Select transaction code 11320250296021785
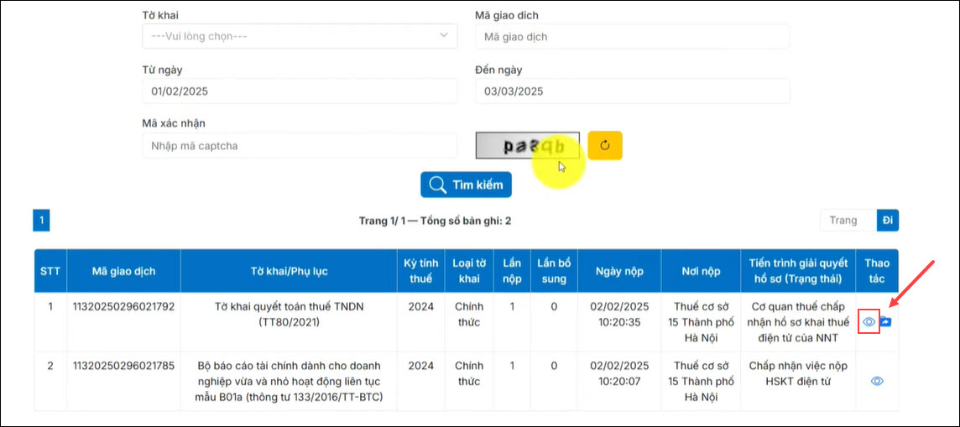The image size is (960, 427). [123, 366]
